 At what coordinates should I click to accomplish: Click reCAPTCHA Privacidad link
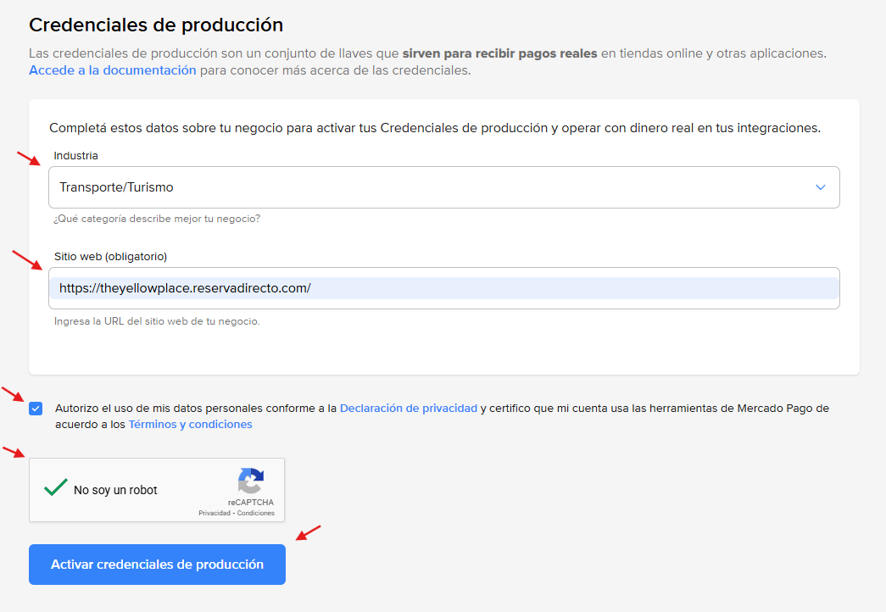pyautogui.click(x=215, y=513)
